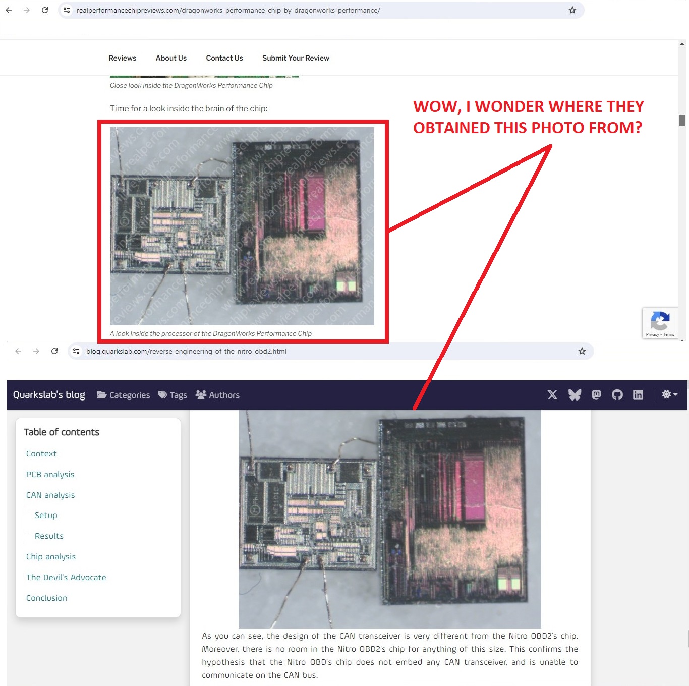Jump to The Devil's Advocate section

[66, 577]
